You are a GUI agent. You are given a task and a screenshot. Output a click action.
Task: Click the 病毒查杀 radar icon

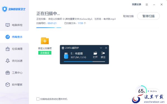8,37
